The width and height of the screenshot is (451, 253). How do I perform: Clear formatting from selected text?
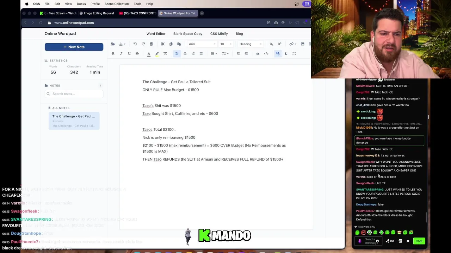165,54
